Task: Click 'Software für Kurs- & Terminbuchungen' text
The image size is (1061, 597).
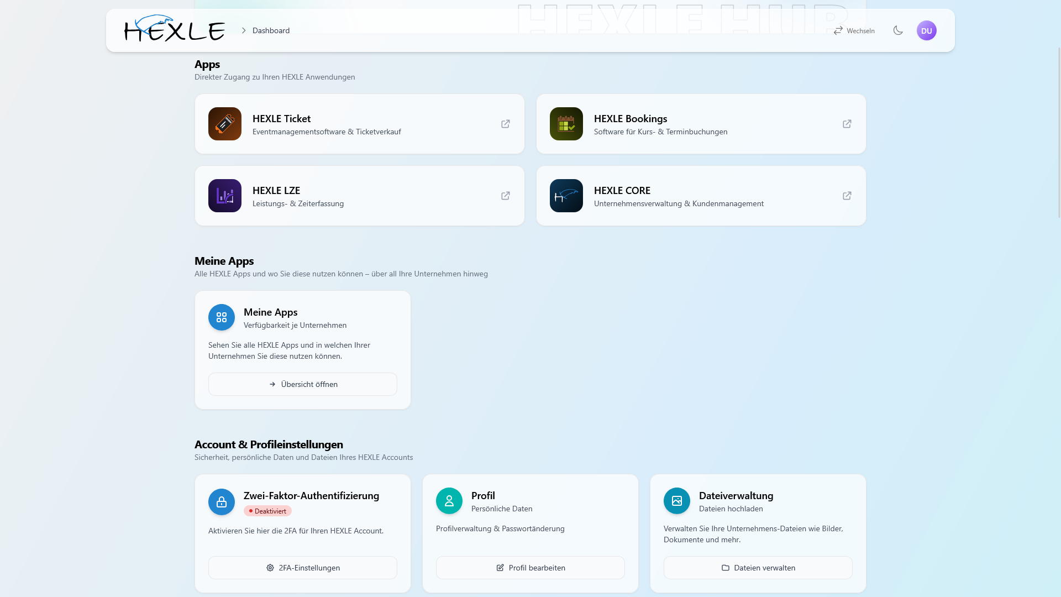Action: pyautogui.click(x=661, y=132)
